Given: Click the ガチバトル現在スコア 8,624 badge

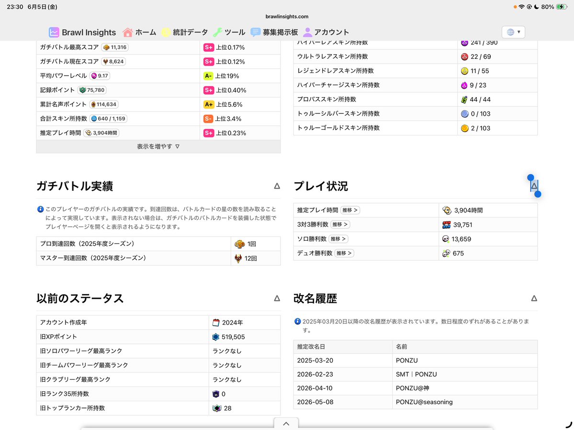Looking at the screenshot, I should [x=113, y=61].
